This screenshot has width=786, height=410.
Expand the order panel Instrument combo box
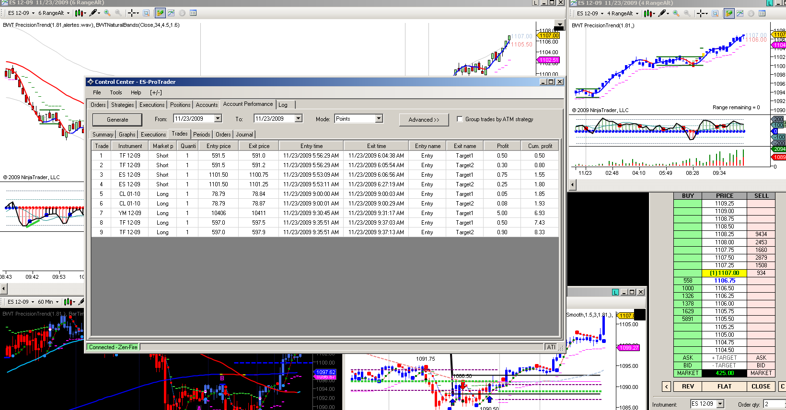tap(720, 404)
